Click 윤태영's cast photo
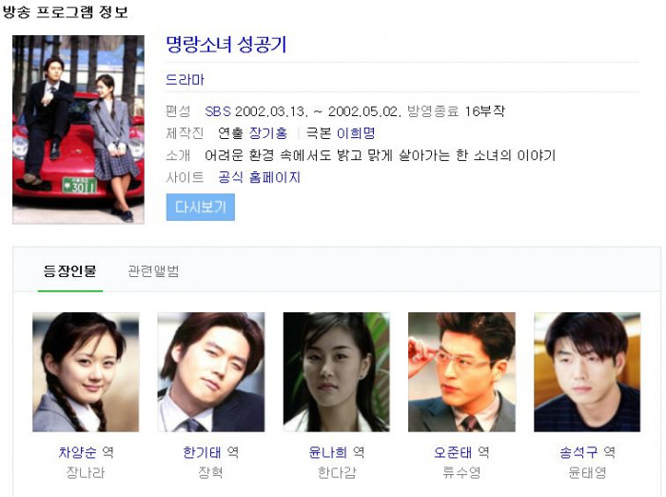This screenshot has height=497, width=666. (x=587, y=372)
